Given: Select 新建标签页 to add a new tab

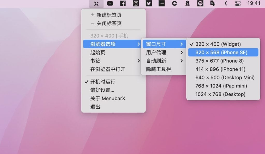Looking at the screenshot, I should [x=113, y=15].
